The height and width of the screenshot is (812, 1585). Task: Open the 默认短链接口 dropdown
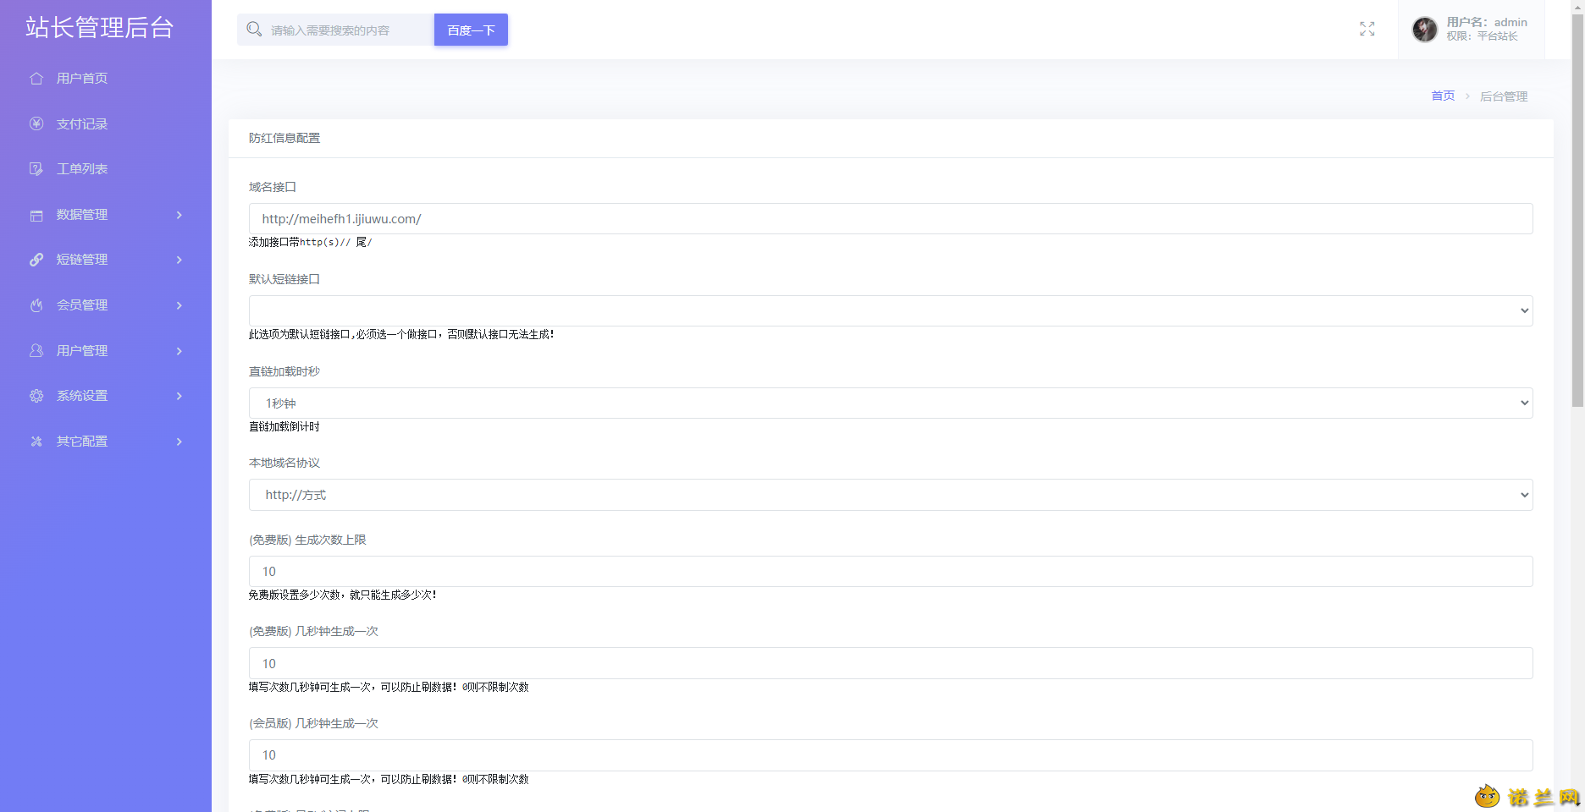point(891,310)
